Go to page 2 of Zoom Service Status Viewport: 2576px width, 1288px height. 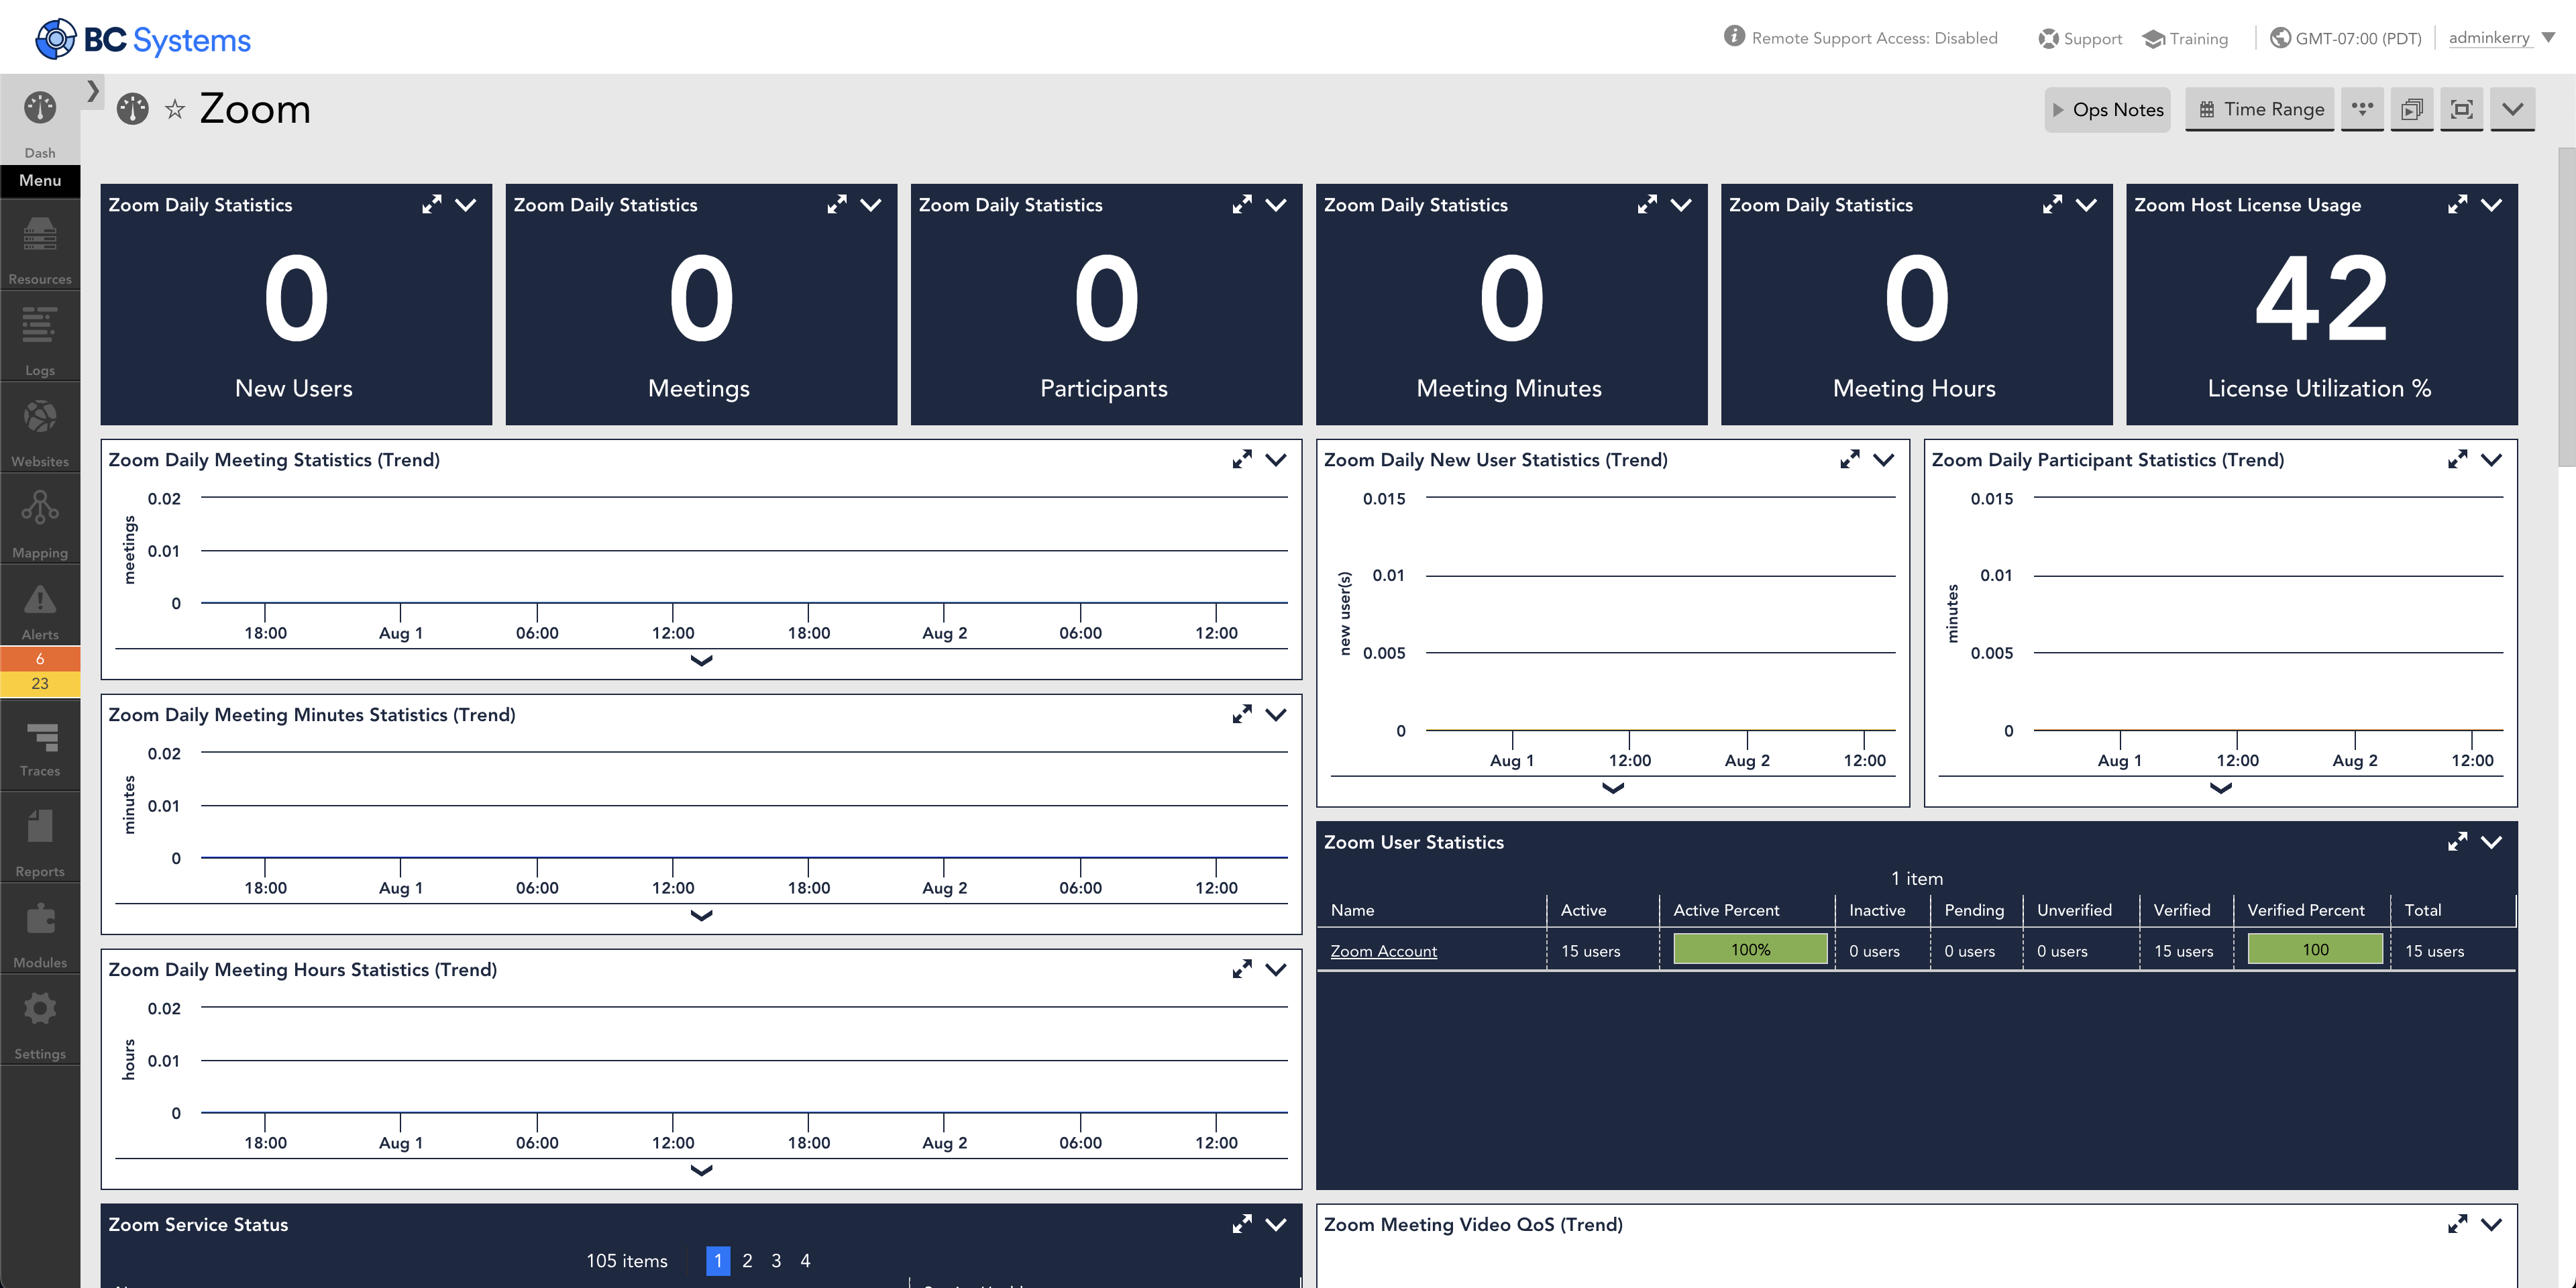coord(747,1261)
